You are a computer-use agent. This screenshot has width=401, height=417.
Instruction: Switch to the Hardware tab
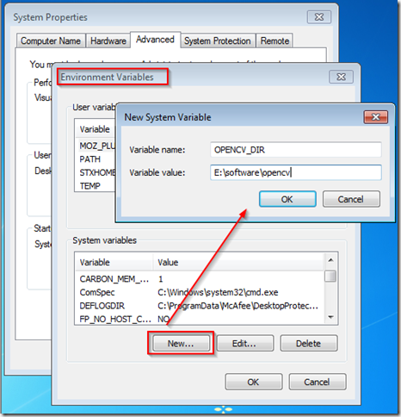tap(108, 40)
